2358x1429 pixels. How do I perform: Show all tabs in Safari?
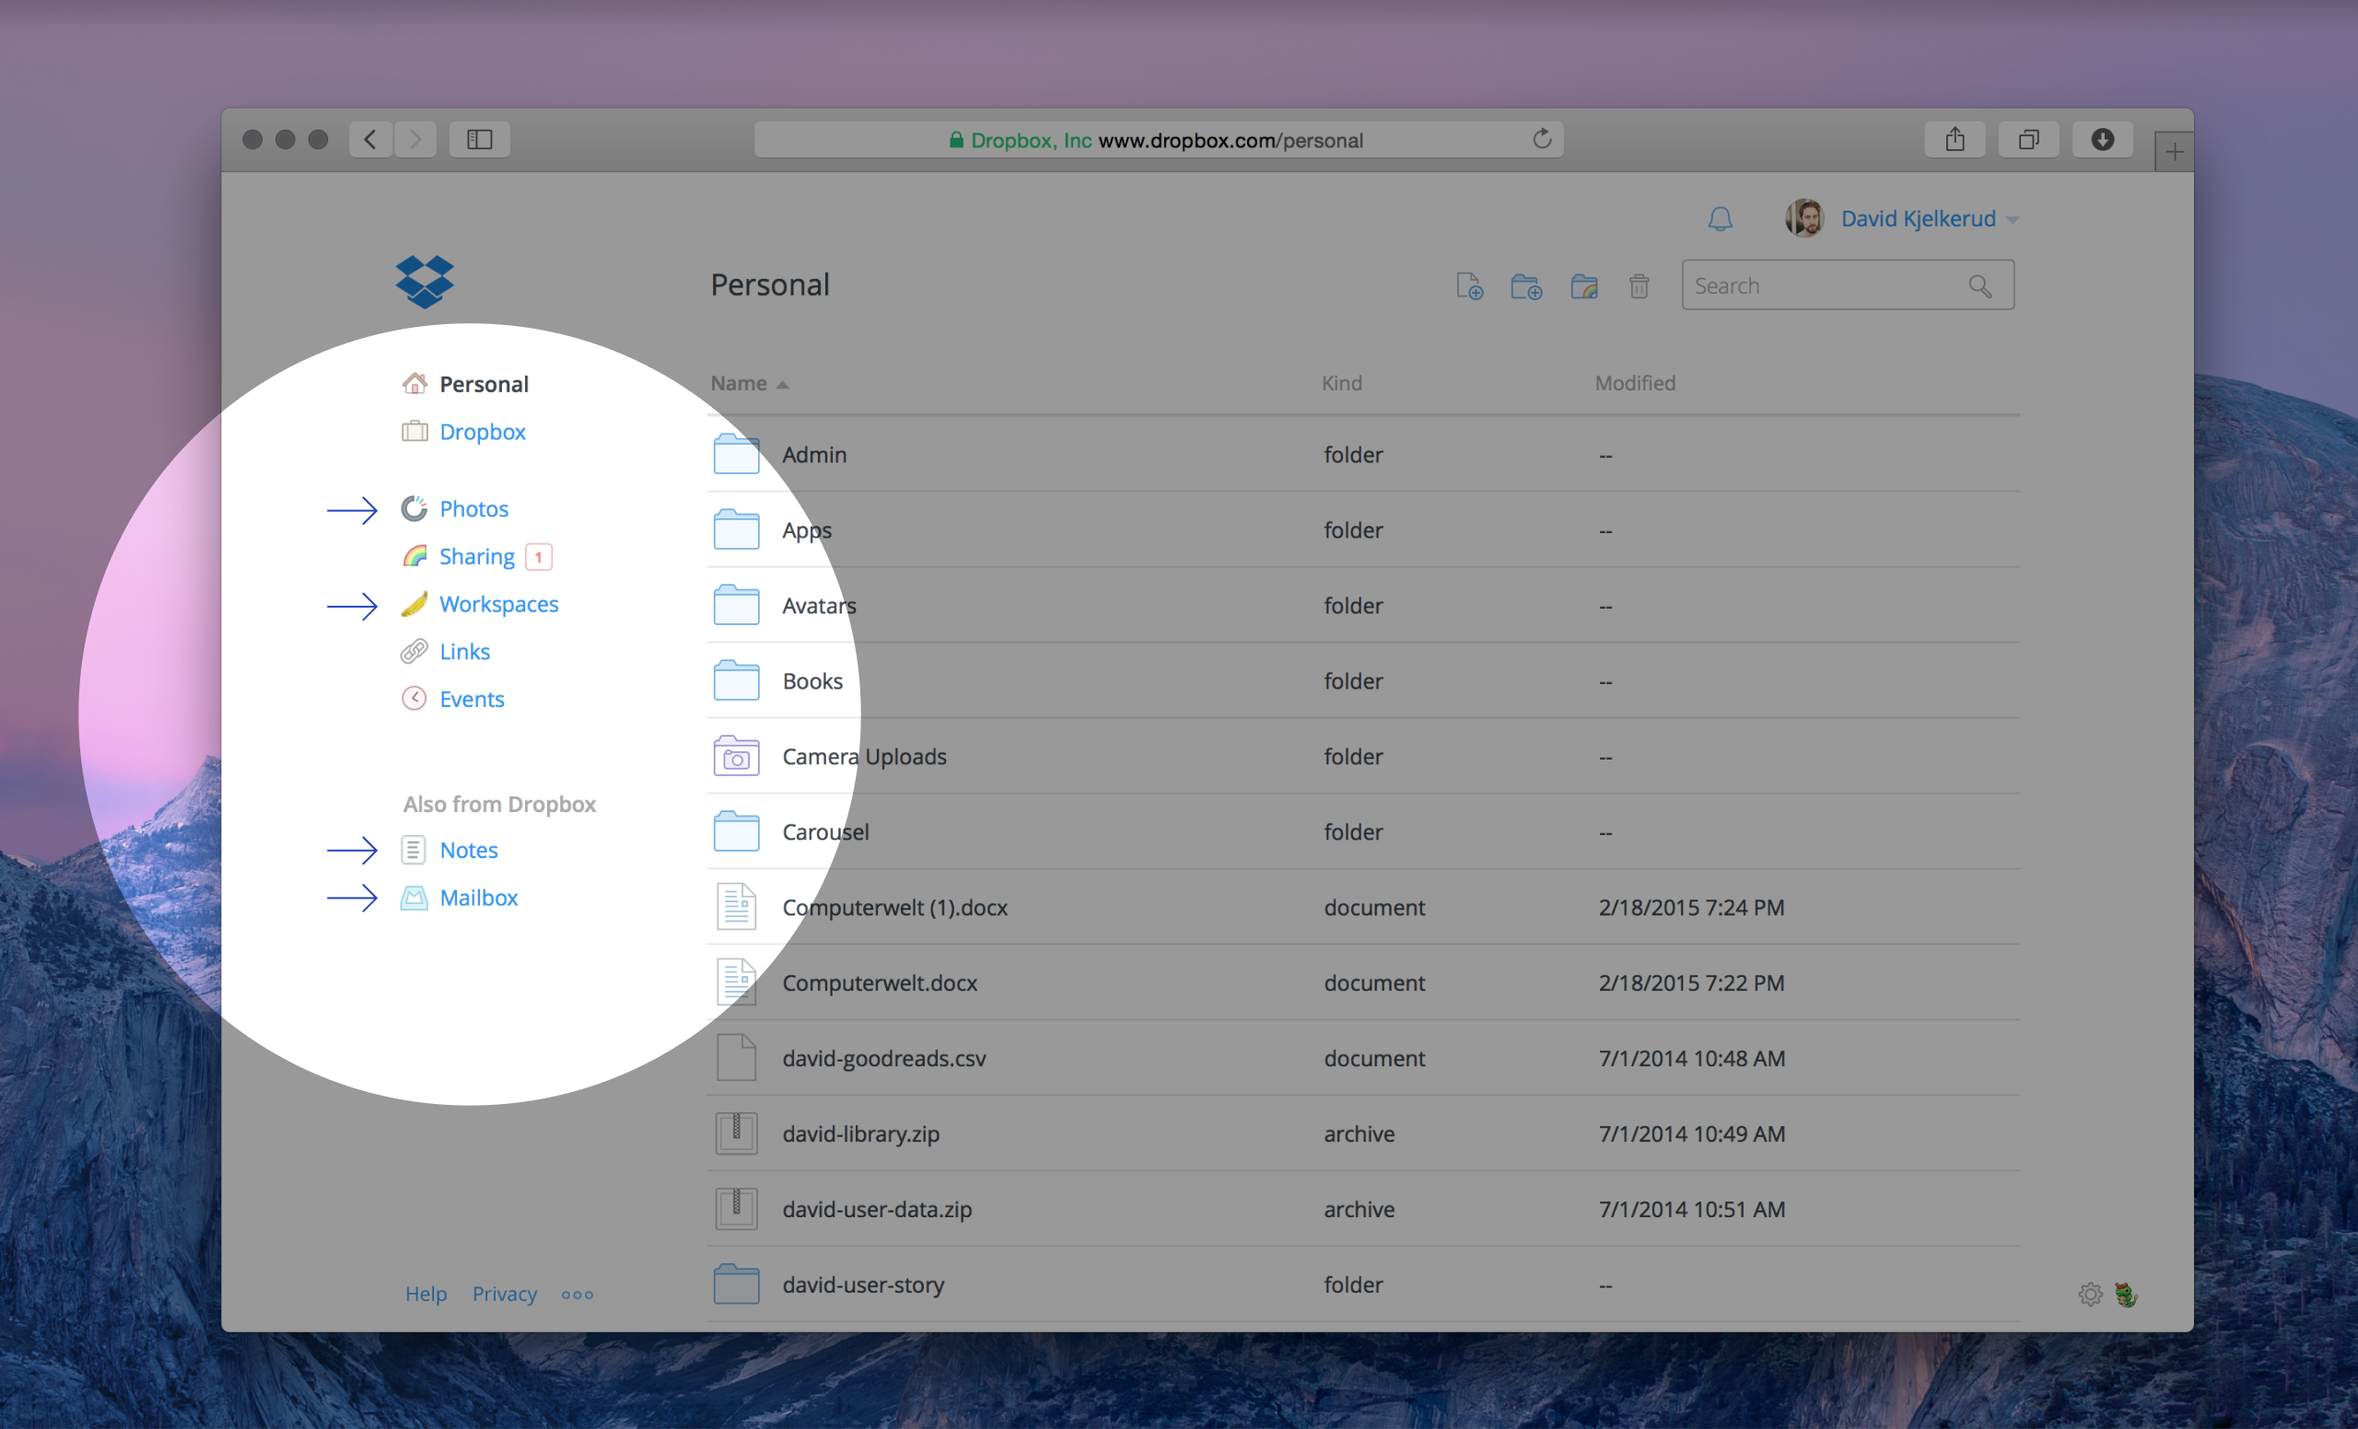(2029, 140)
